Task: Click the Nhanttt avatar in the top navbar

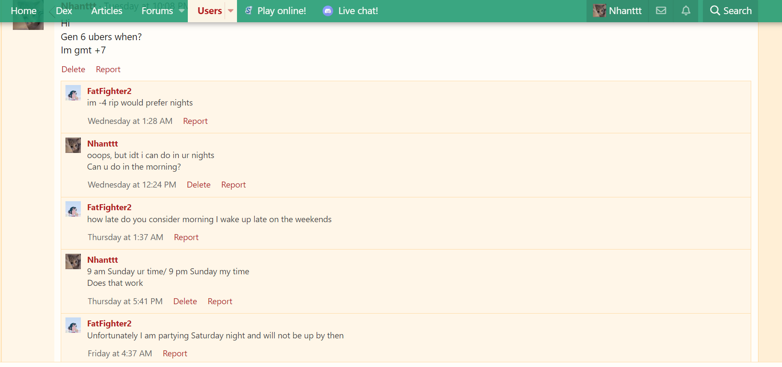Action: [599, 11]
